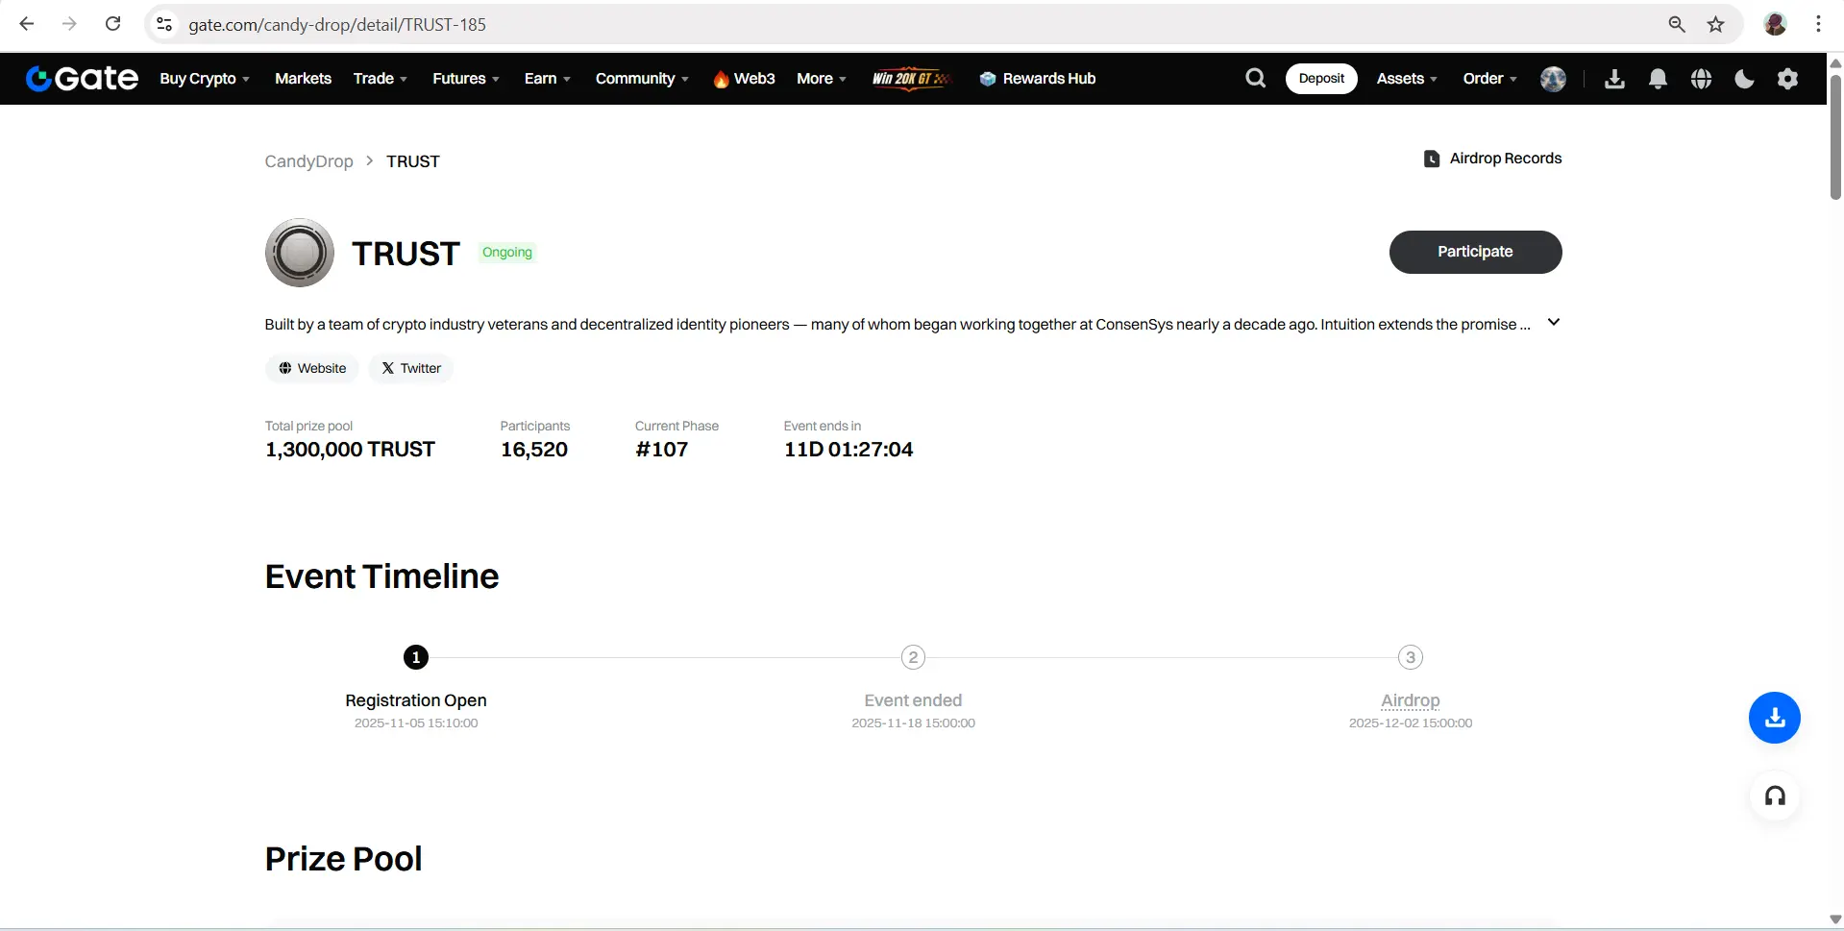1844x931 pixels.
Task: Bookmark this page with the star
Action: click(1716, 24)
